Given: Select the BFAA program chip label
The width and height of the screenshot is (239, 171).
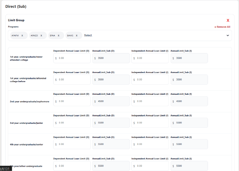Looking at the screenshot, I should tap(52, 36).
